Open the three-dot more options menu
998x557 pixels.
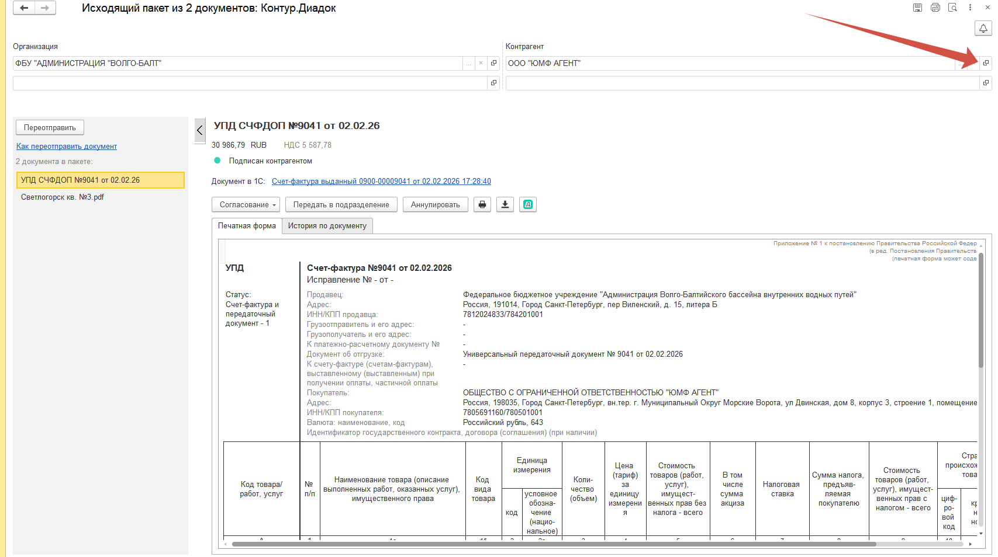point(970,8)
